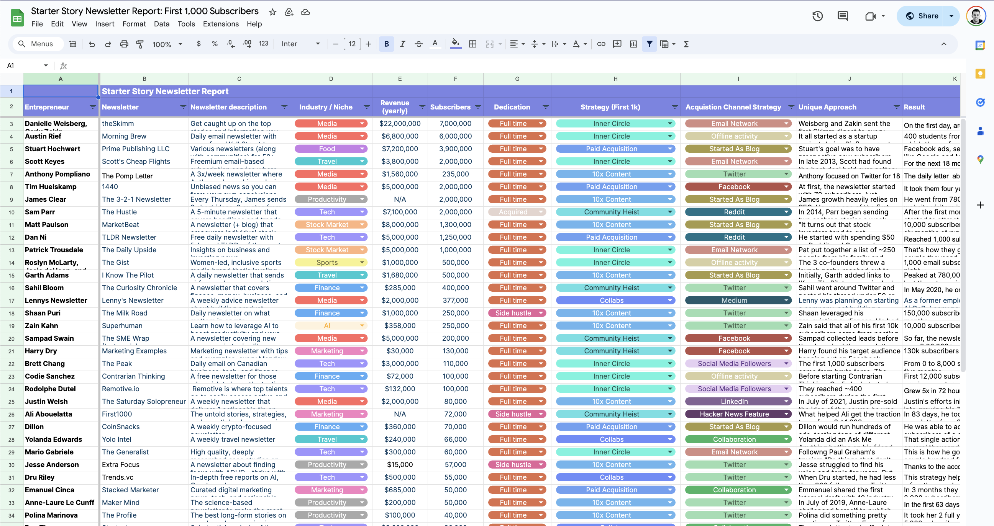Open the zoom 100% dropdown
This screenshot has height=526, width=994.
point(167,44)
